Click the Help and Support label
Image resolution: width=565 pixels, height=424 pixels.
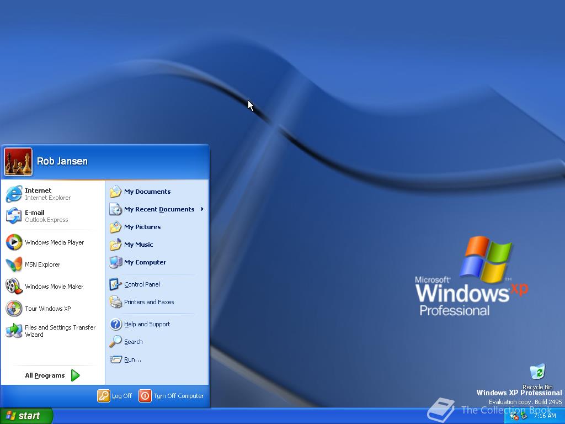coord(147,324)
